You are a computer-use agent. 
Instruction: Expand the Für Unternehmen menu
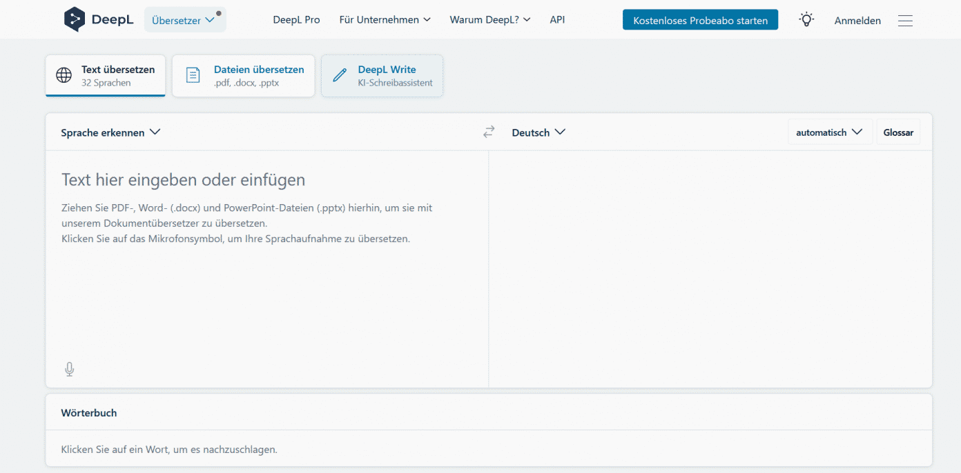pyautogui.click(x=385, y=20)
